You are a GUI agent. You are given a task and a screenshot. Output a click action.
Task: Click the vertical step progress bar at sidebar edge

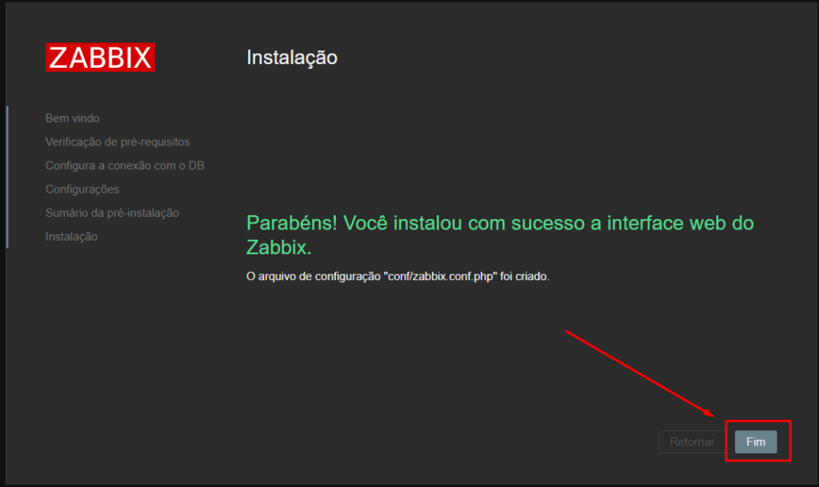(7, 177)
